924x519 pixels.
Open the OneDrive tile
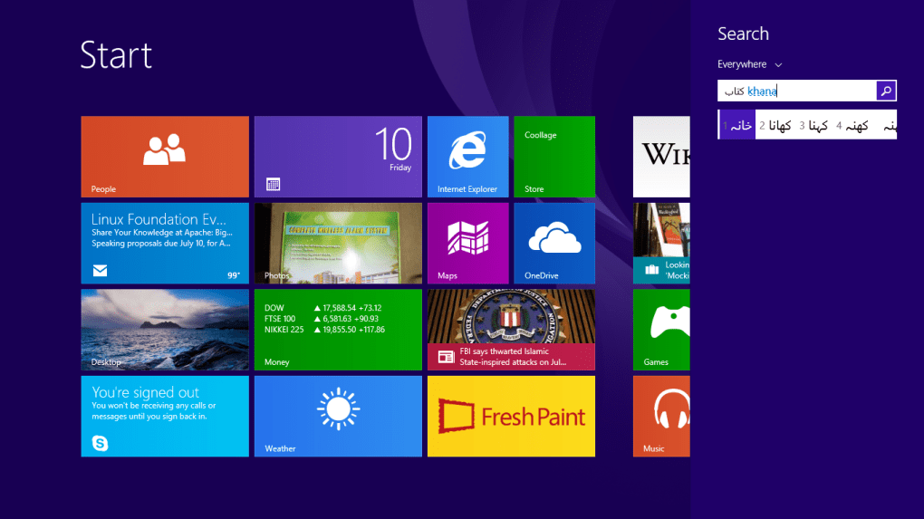click(553, 243)
